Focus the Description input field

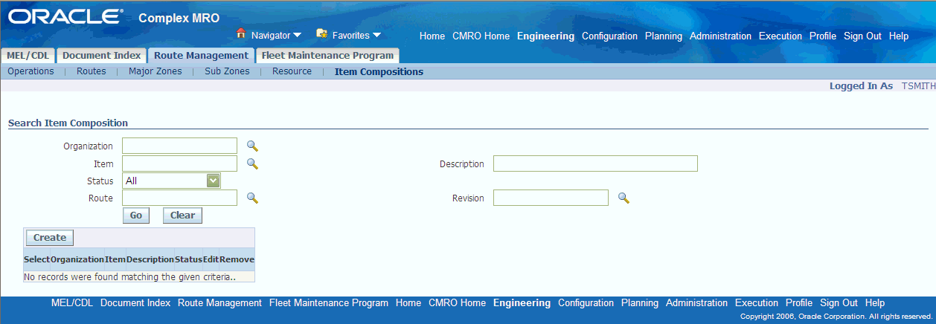(x=595, y=163)
